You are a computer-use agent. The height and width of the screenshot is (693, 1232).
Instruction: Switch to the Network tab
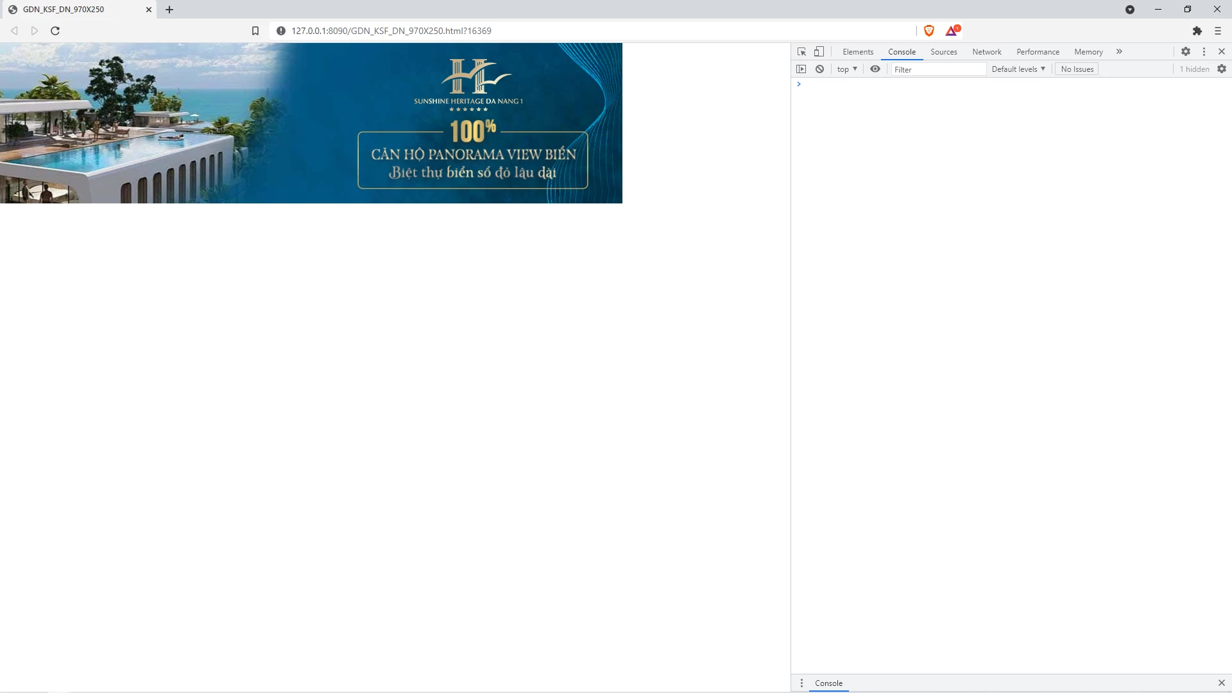(986, 51)
